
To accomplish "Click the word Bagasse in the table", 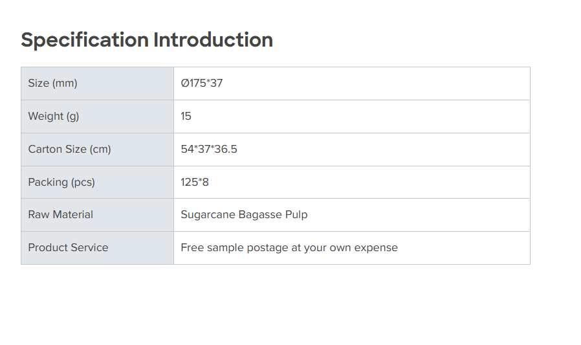I will tap(260, 215).
